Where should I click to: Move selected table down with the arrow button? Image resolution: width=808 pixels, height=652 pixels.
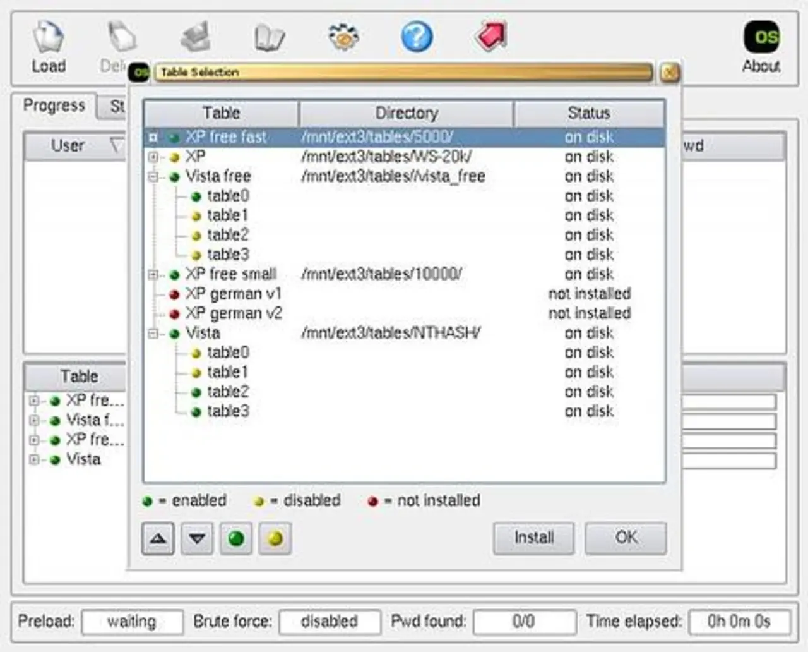197,539
